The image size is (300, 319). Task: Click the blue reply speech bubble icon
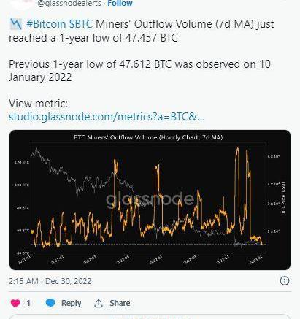click(x=50, y=303)
